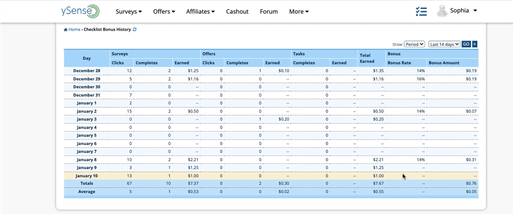Expand the Affiliates menu
Image resolution: width=513 pixels, height=214 pixels.
tap(200, 11)
